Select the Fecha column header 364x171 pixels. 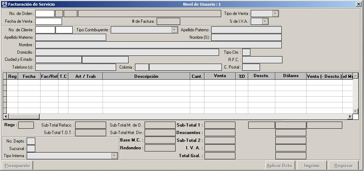click(x=29, y=76)
